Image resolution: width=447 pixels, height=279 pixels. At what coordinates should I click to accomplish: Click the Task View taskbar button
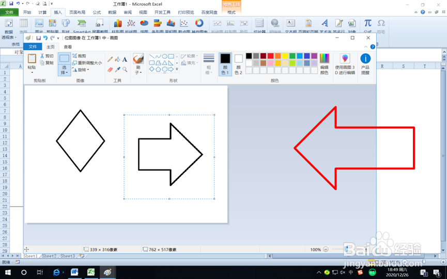pos(40,272)
